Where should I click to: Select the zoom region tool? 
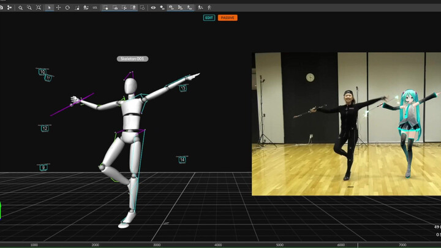point(29,7)
